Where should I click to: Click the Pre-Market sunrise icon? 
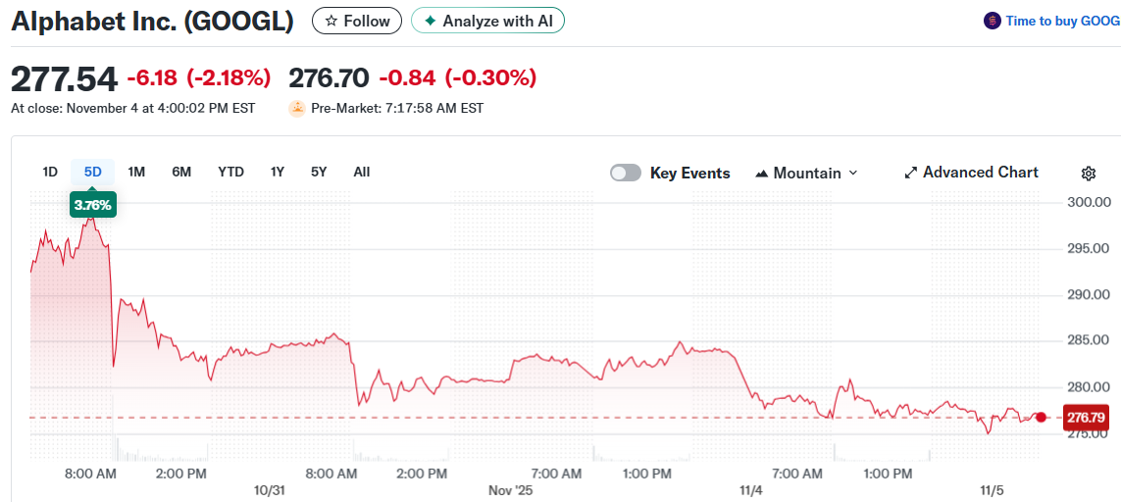pos(296,108)
